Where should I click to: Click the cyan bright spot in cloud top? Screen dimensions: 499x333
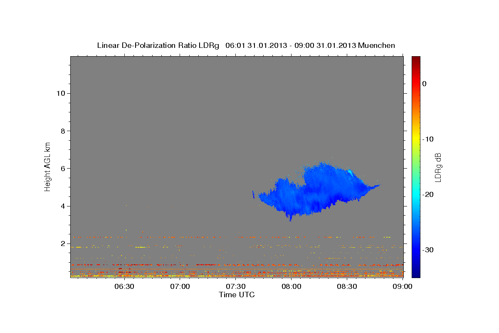(351, 172)
